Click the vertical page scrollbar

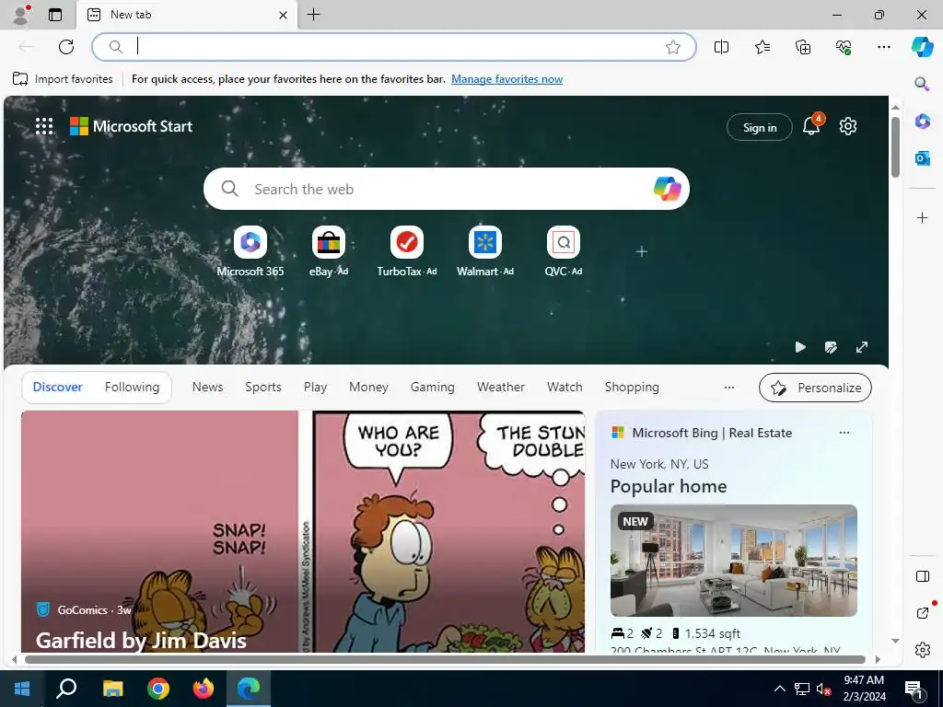click(x=895, y=148)
